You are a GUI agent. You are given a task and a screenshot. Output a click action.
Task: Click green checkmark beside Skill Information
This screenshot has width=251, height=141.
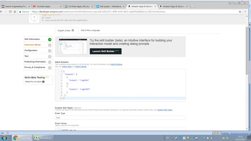[50, 39]
